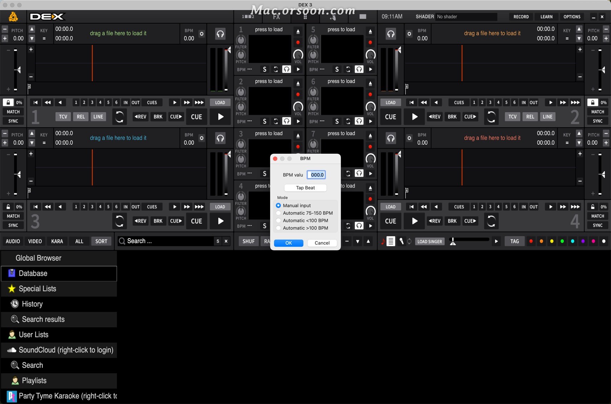Click deck 1 skip to start icon
This screenshot has height=404, width=611.
tap(35, 103)
